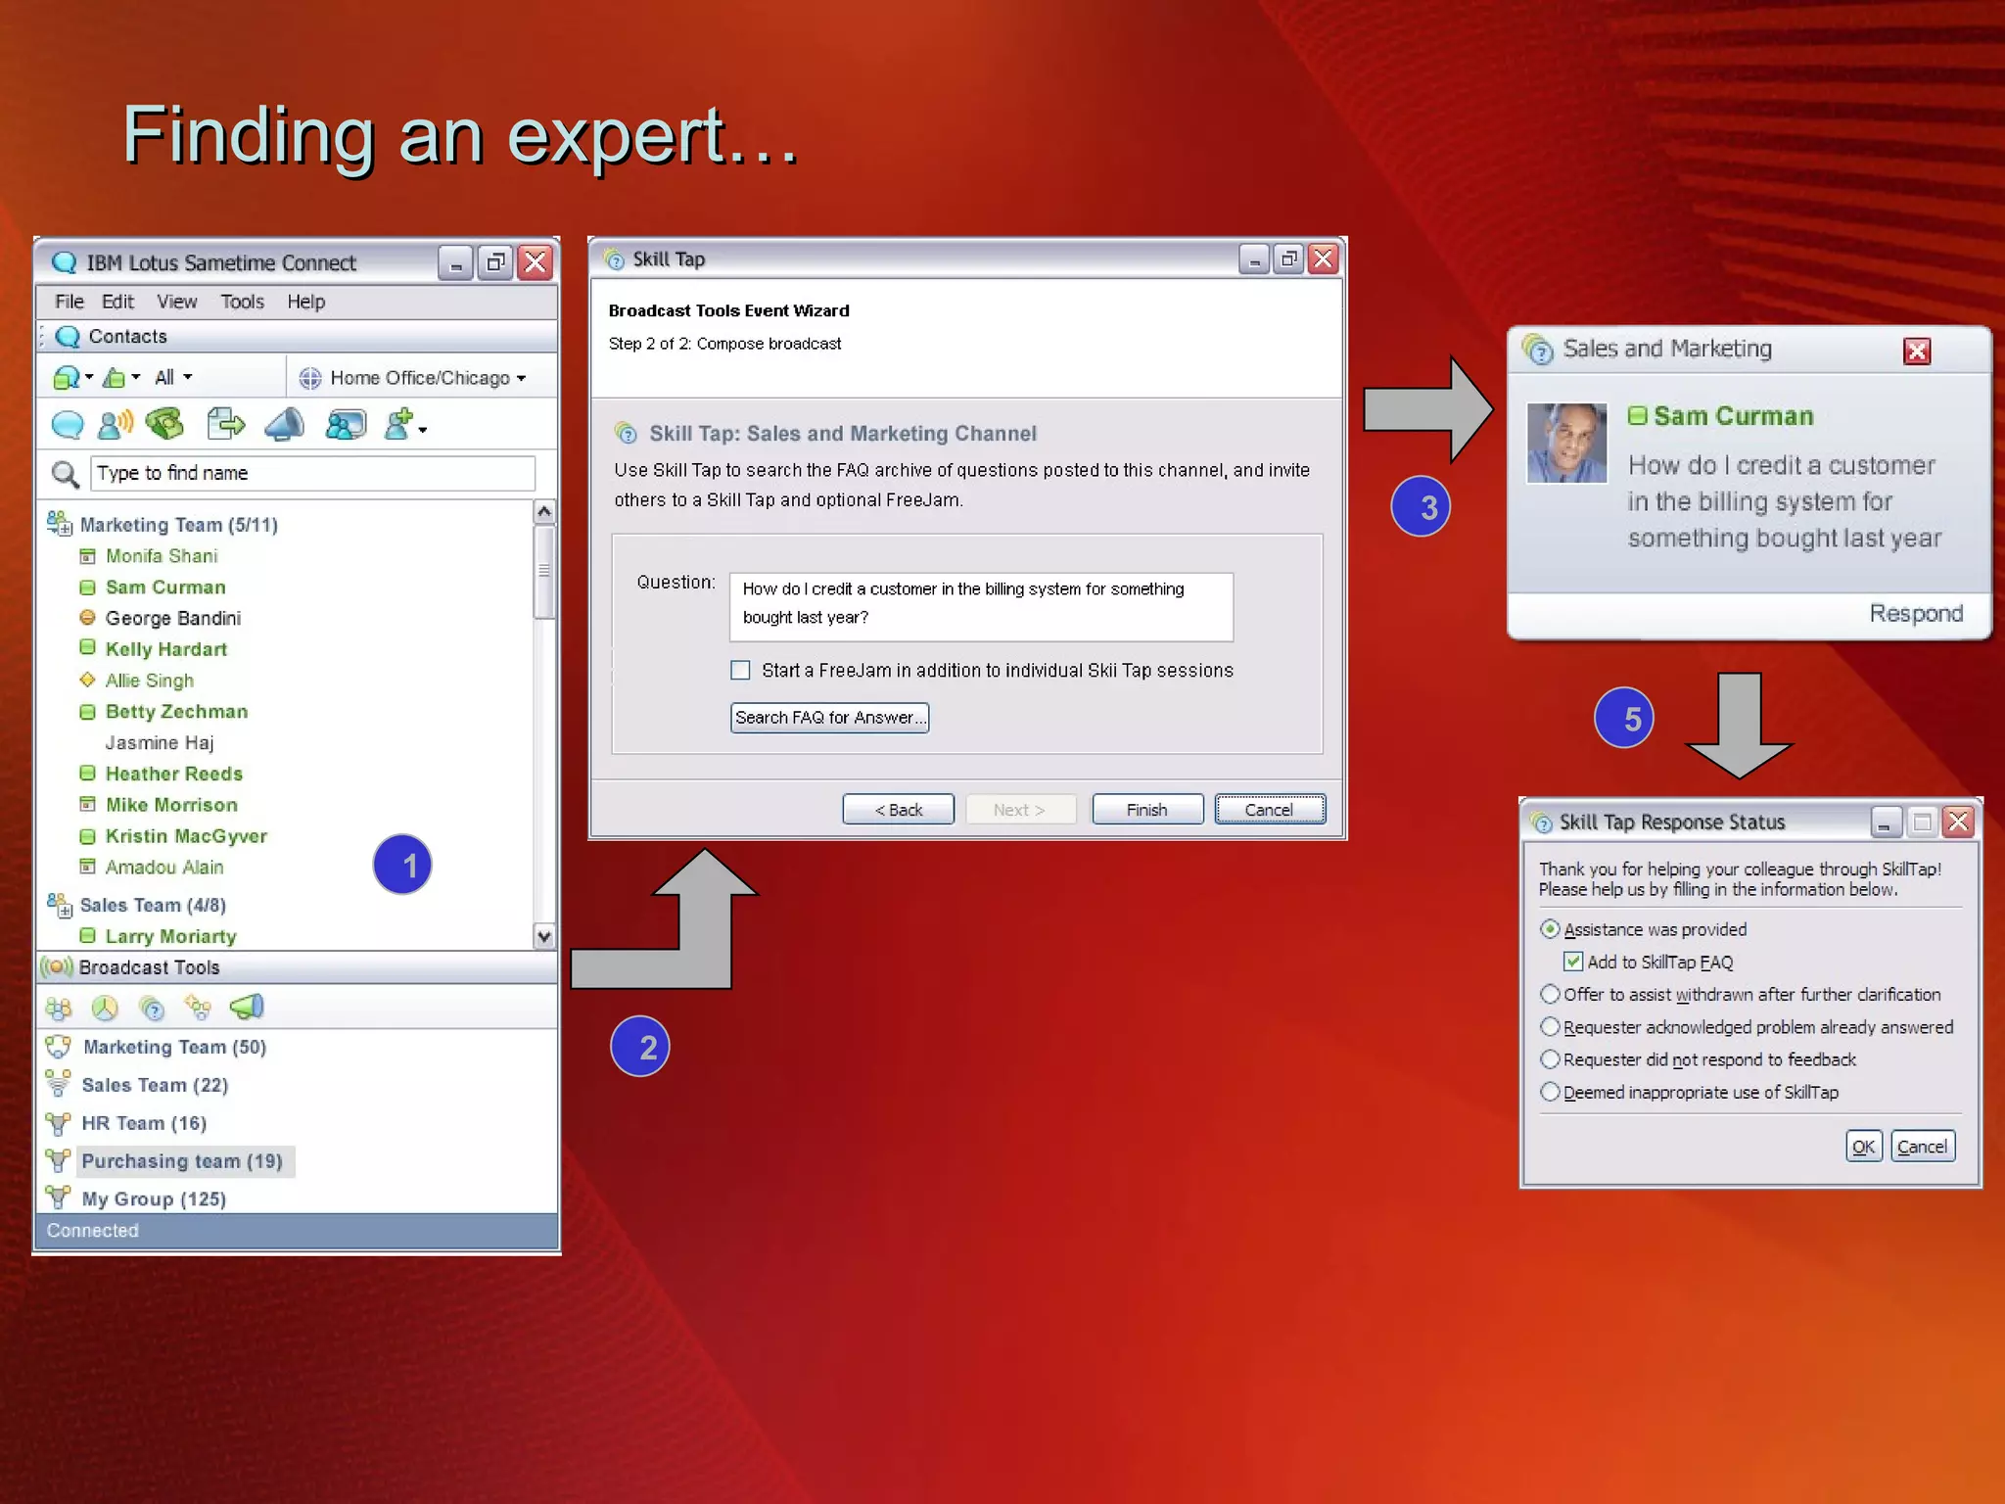Click the Marketing Team (50) channel icon
2005x1504 pixels.
pyautogui.click(x=58, y=1047)
